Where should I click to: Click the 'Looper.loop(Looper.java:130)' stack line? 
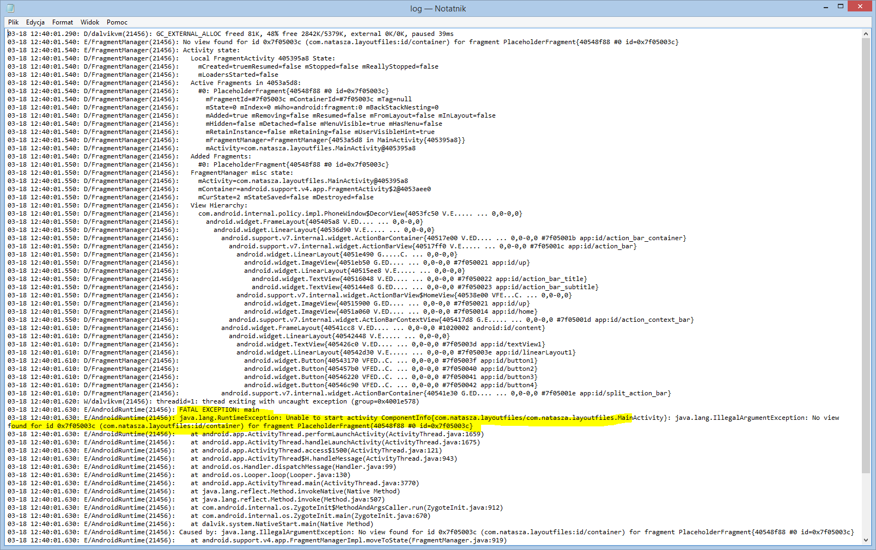coord(179,475)
